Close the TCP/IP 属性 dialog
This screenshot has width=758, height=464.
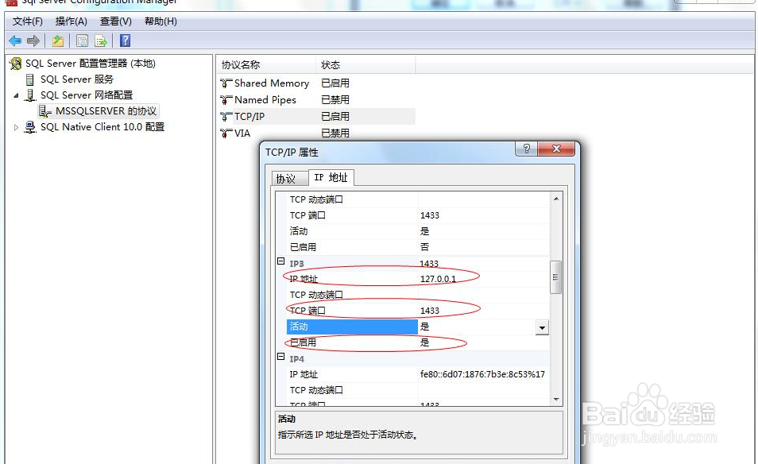click(x=556, y=149)
